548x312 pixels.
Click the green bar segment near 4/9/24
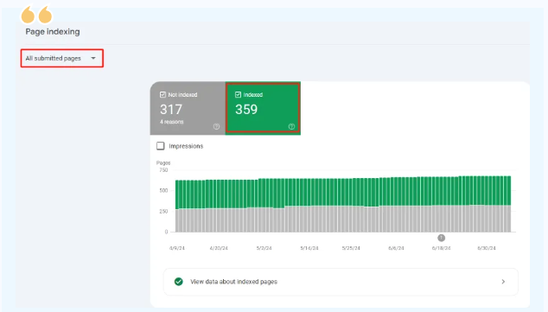(177, 194)
